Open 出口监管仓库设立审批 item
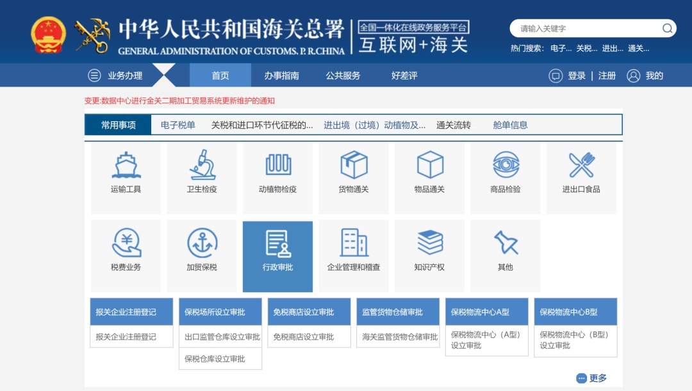 coord(220,337)
